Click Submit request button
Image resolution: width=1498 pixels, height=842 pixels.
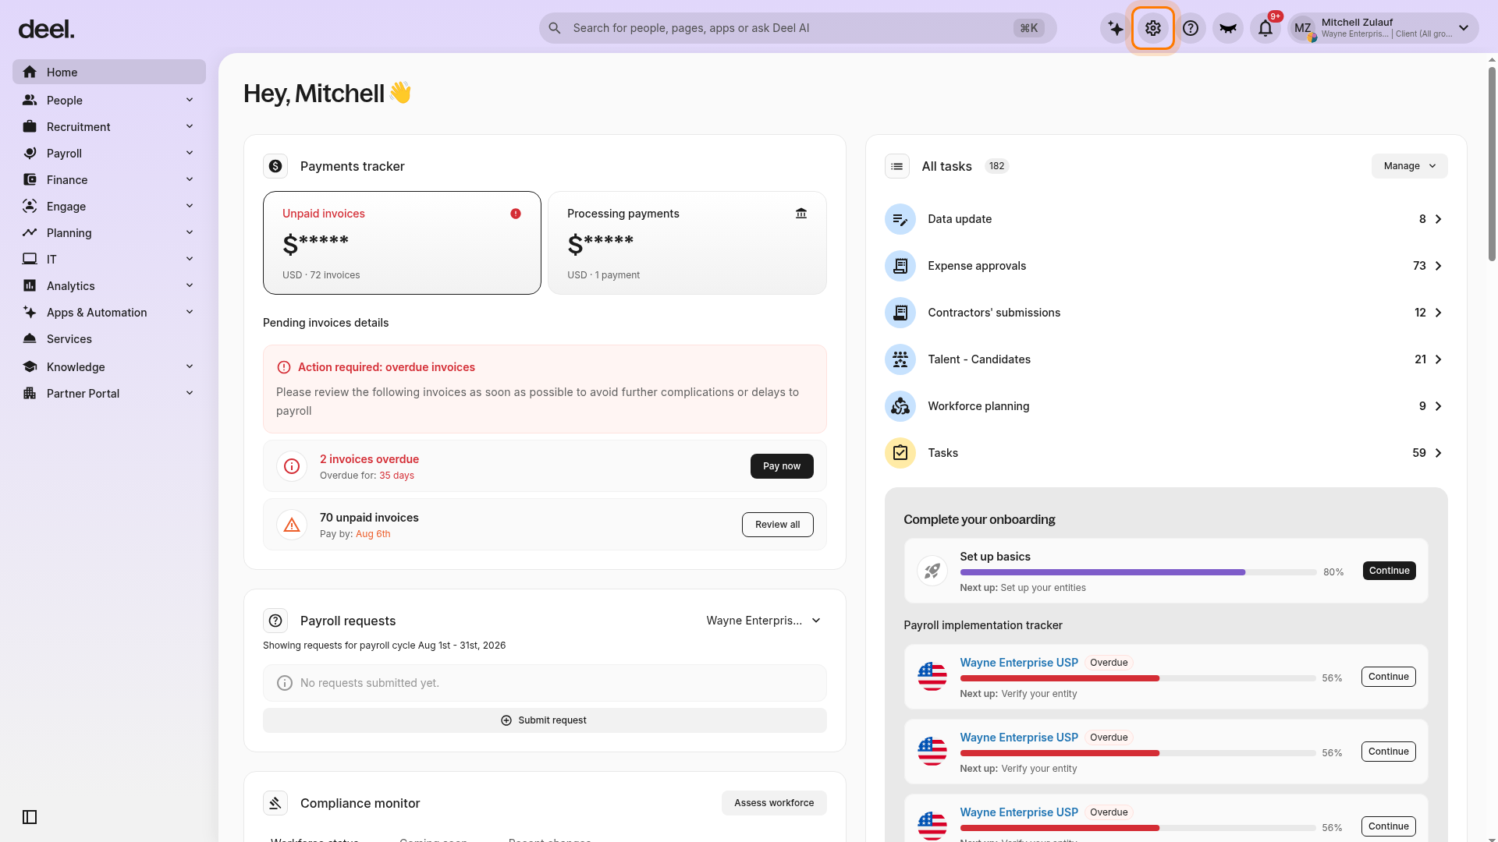(545, 720)
